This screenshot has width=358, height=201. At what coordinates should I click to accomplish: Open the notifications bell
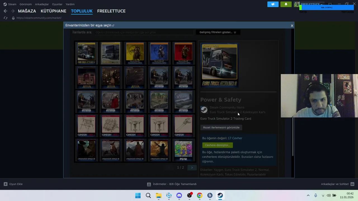(286, 4)
